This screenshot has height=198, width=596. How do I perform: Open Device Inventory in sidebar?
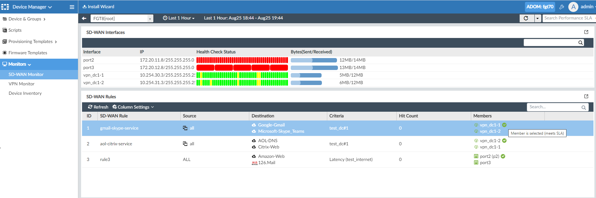(25, 93)
